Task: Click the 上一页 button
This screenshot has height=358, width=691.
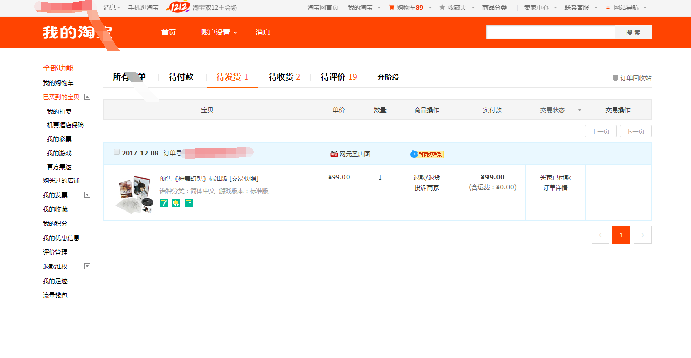Action: [x=600, y=131]
